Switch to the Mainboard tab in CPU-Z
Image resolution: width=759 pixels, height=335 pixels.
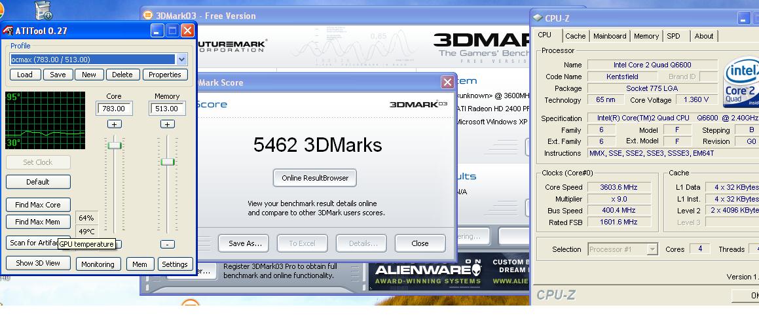[x=610, y=36]
